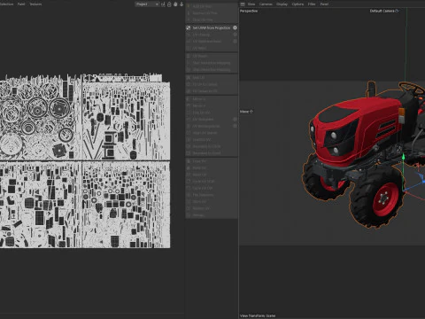Click Start Interactive Mapping
This screenshot has width=425, height=319.
(x=212, y=63)
